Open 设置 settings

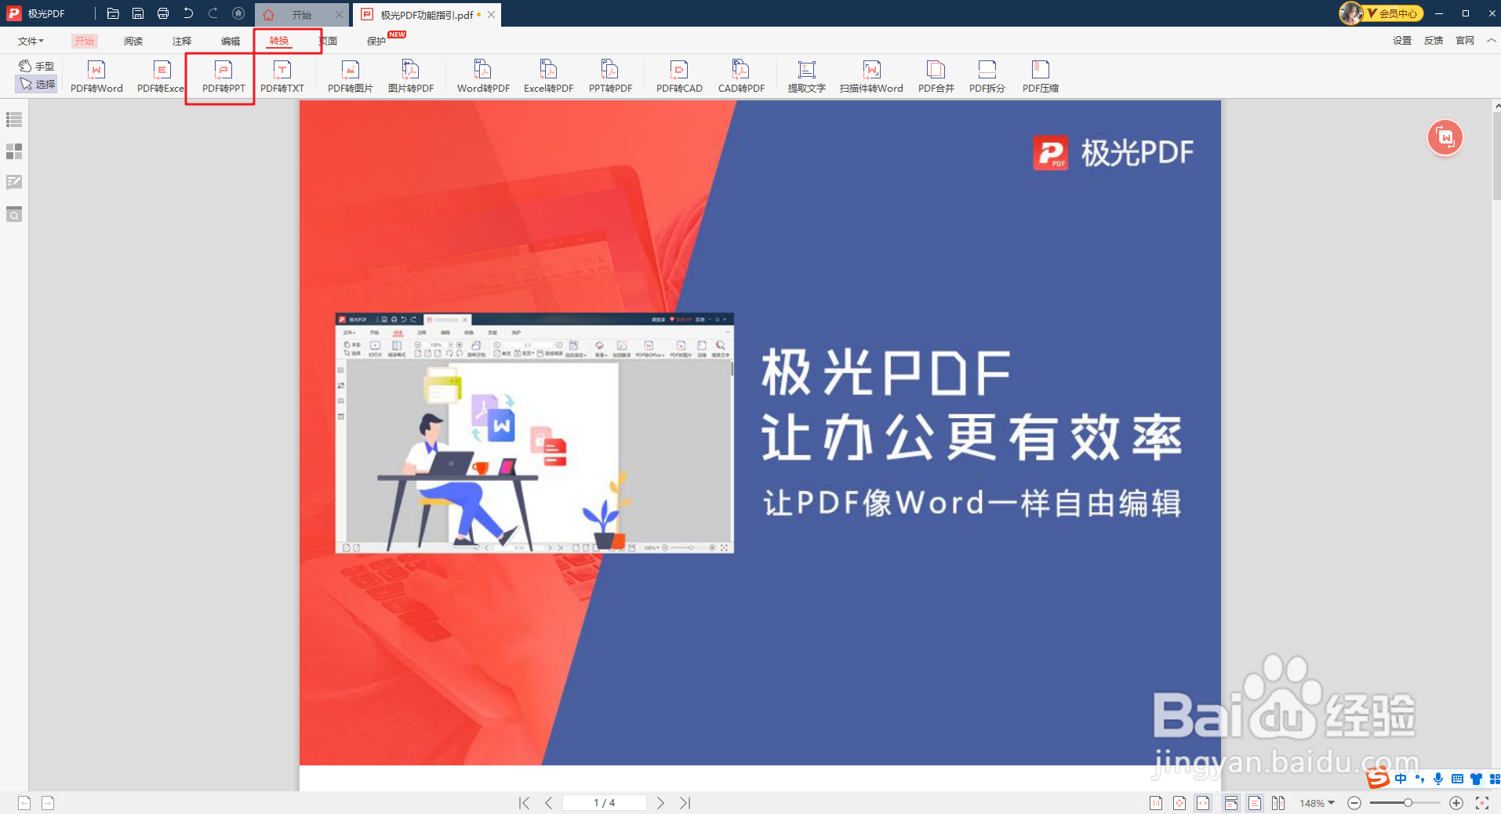click(1402, 41)
